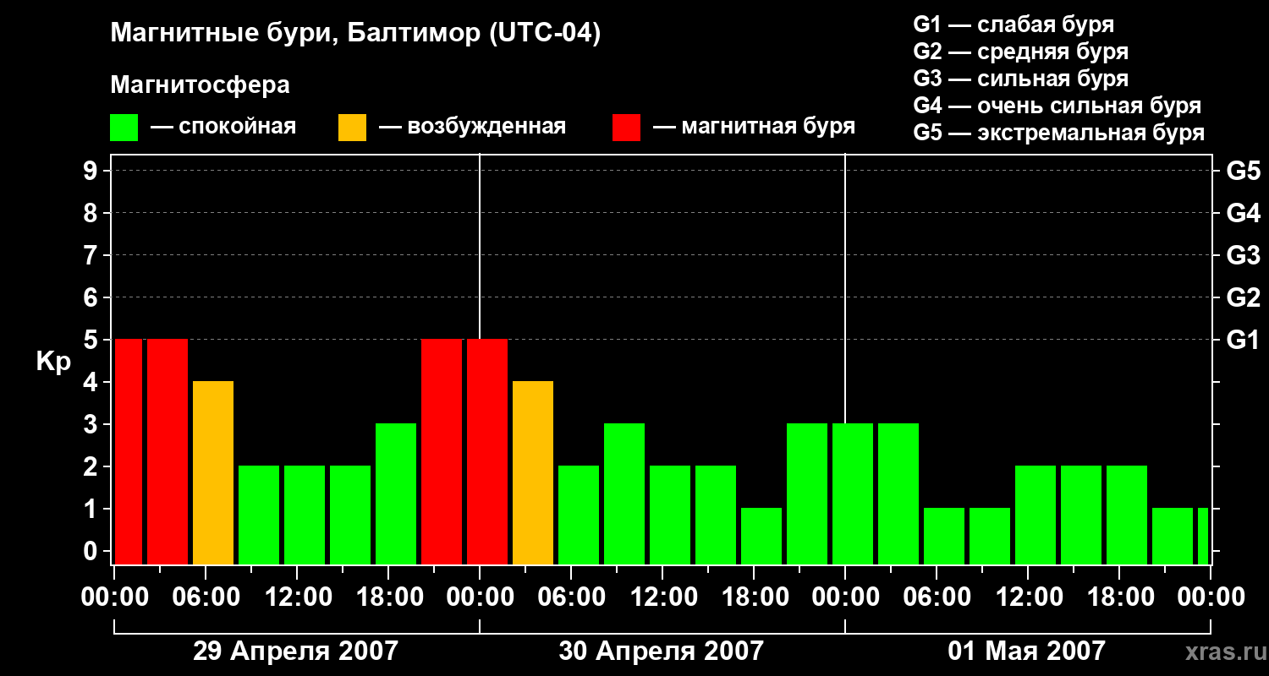This screenshot has width=1269, height=676.
Task: Click the green Kp 1 bar on 30 Апреля
Action: [x=761, y=537]
